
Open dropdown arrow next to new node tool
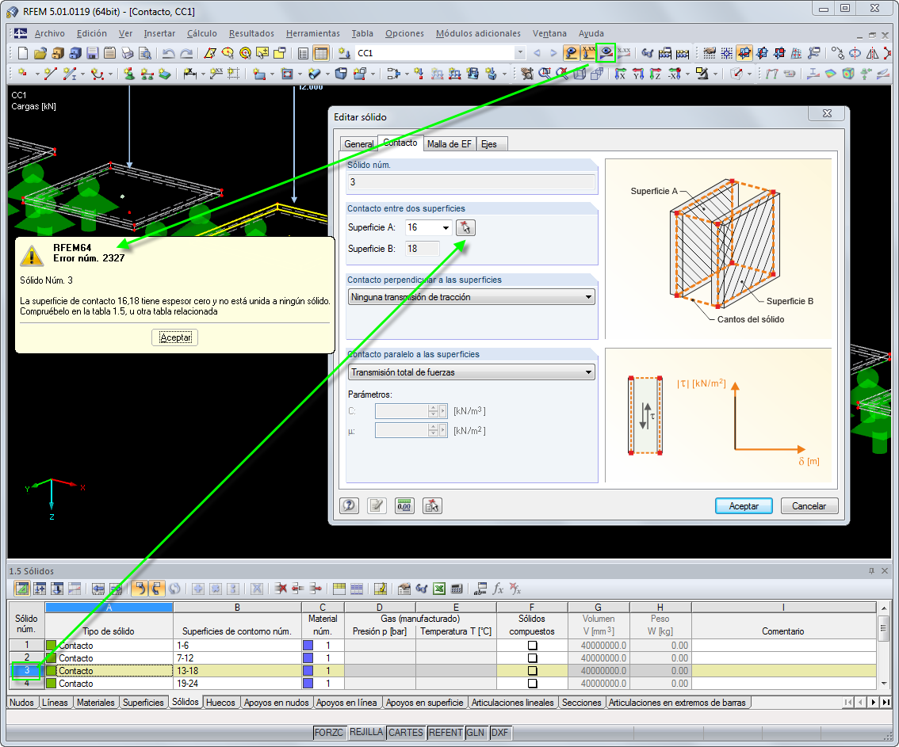(x=37, y=74)
